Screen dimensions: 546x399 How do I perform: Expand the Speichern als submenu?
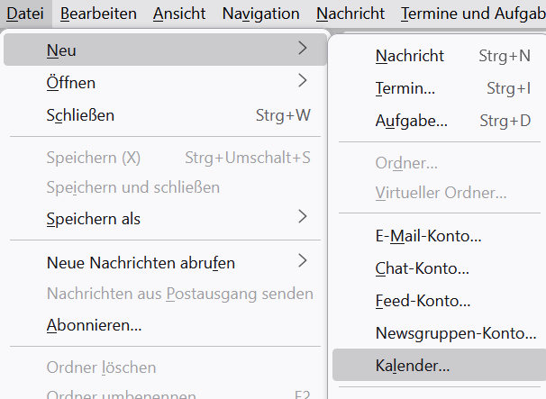[x=162, y=219]
